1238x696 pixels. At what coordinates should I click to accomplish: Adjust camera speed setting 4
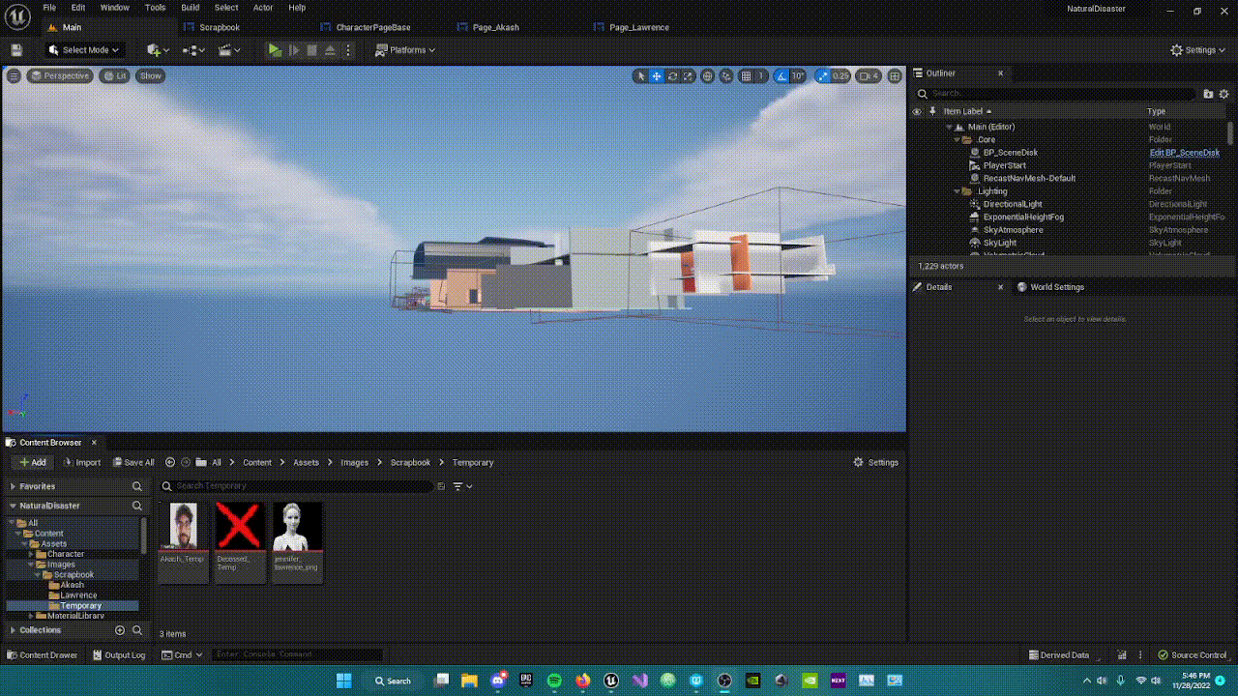[x=869, y=75]
